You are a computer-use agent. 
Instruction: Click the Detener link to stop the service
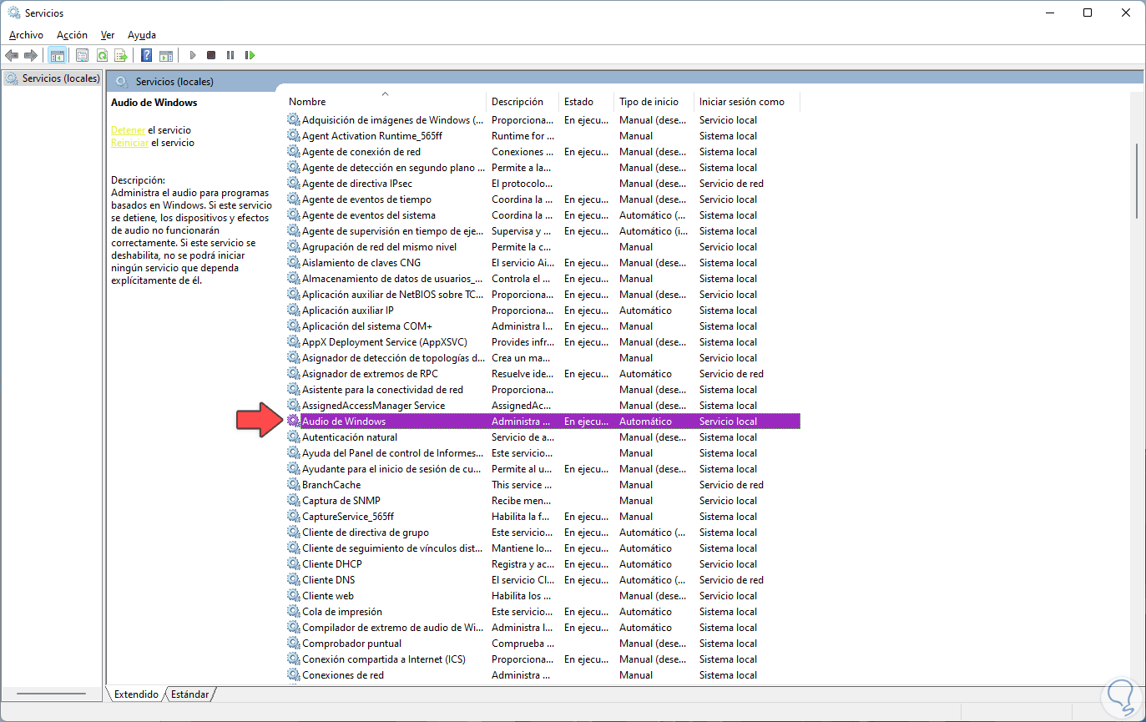(128, 130)
